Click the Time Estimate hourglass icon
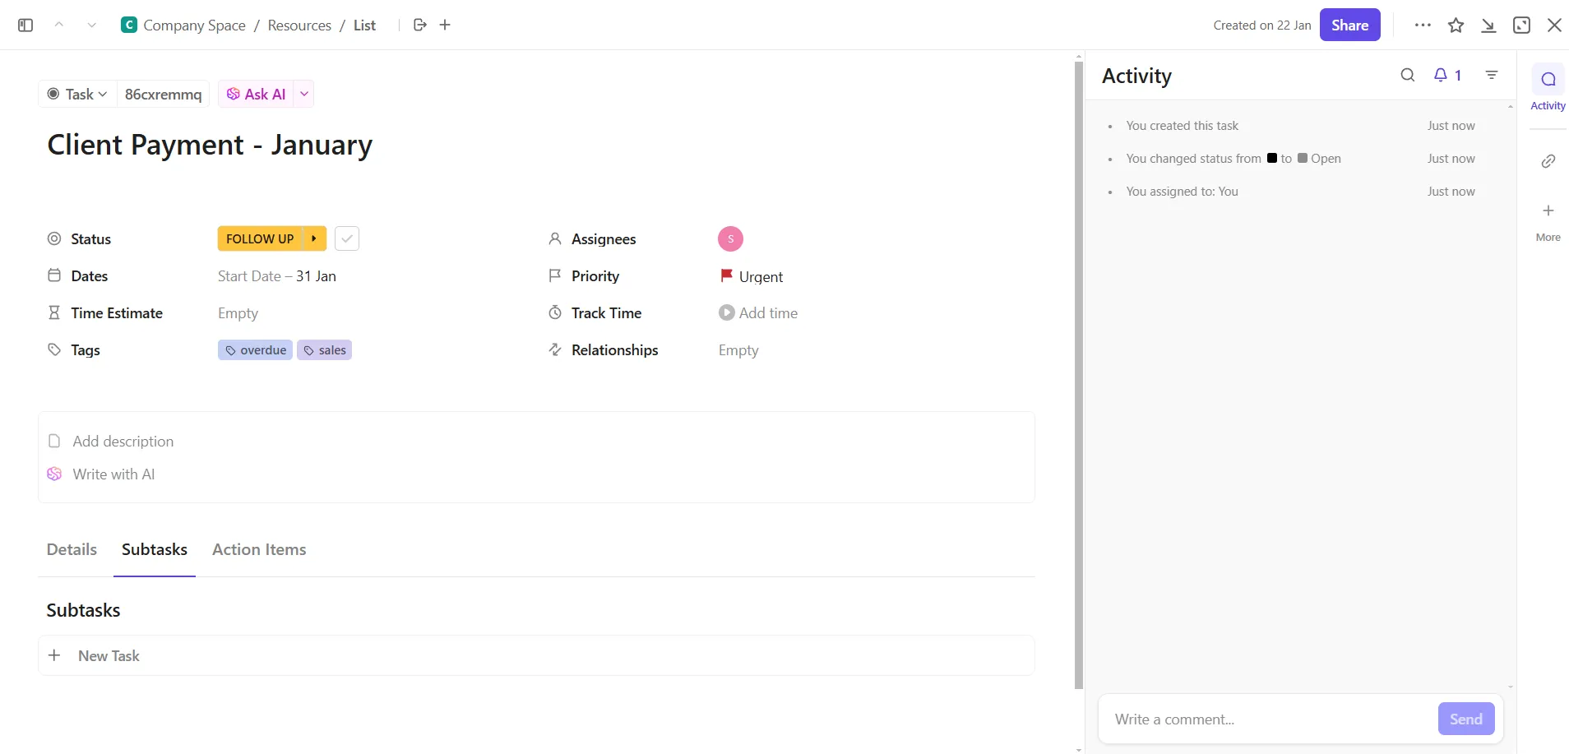Viewport: 1569px width, 754px height. 54,312
